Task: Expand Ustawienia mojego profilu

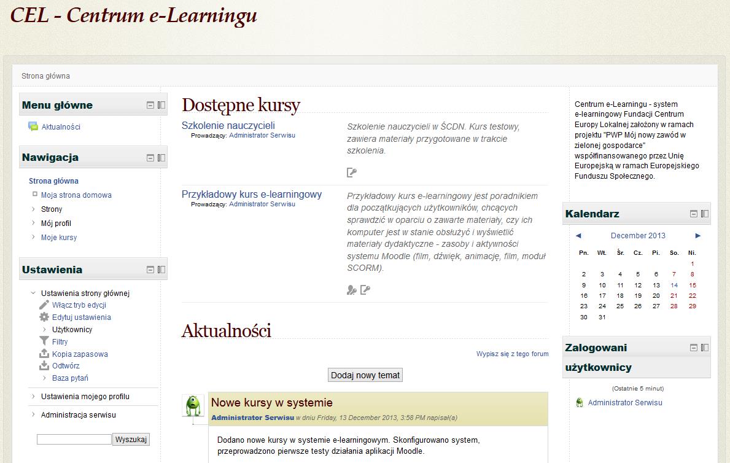Action: tap(34, 397)
